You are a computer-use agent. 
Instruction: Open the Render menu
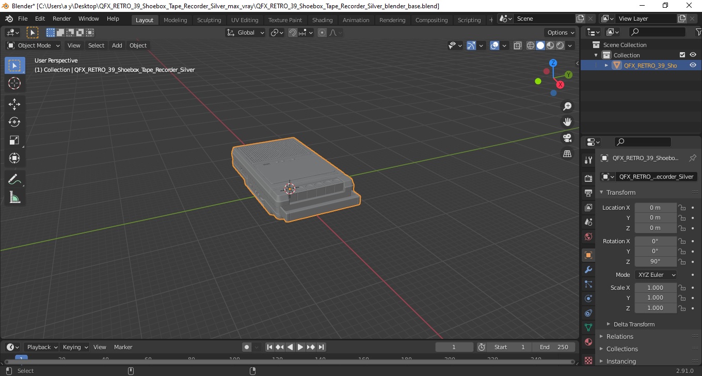61,19
